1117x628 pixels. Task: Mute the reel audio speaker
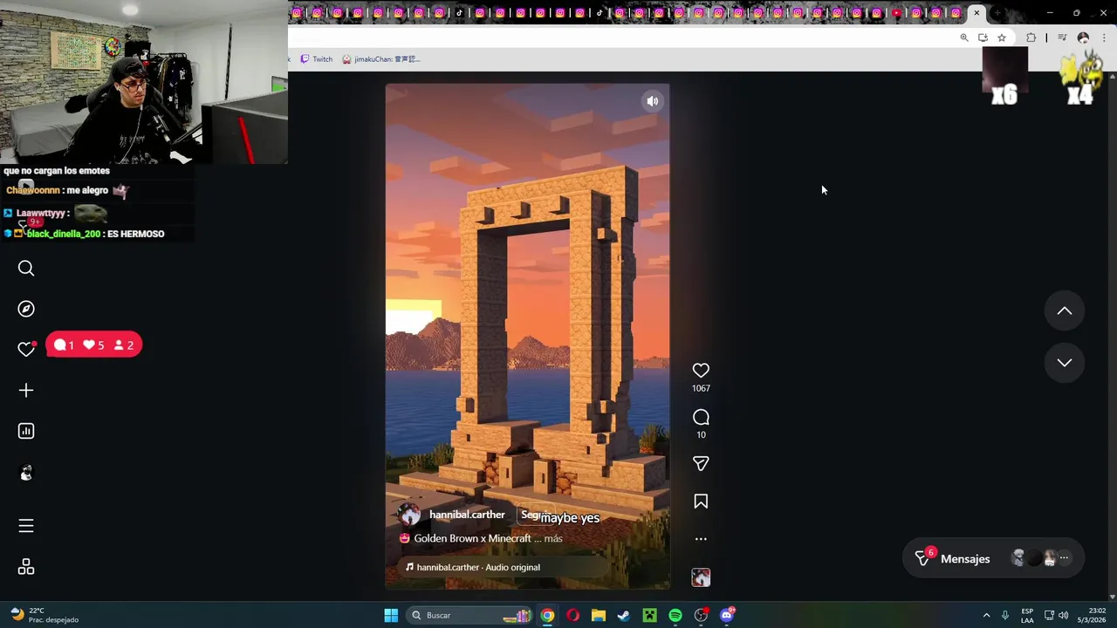(x=652, y=101)
